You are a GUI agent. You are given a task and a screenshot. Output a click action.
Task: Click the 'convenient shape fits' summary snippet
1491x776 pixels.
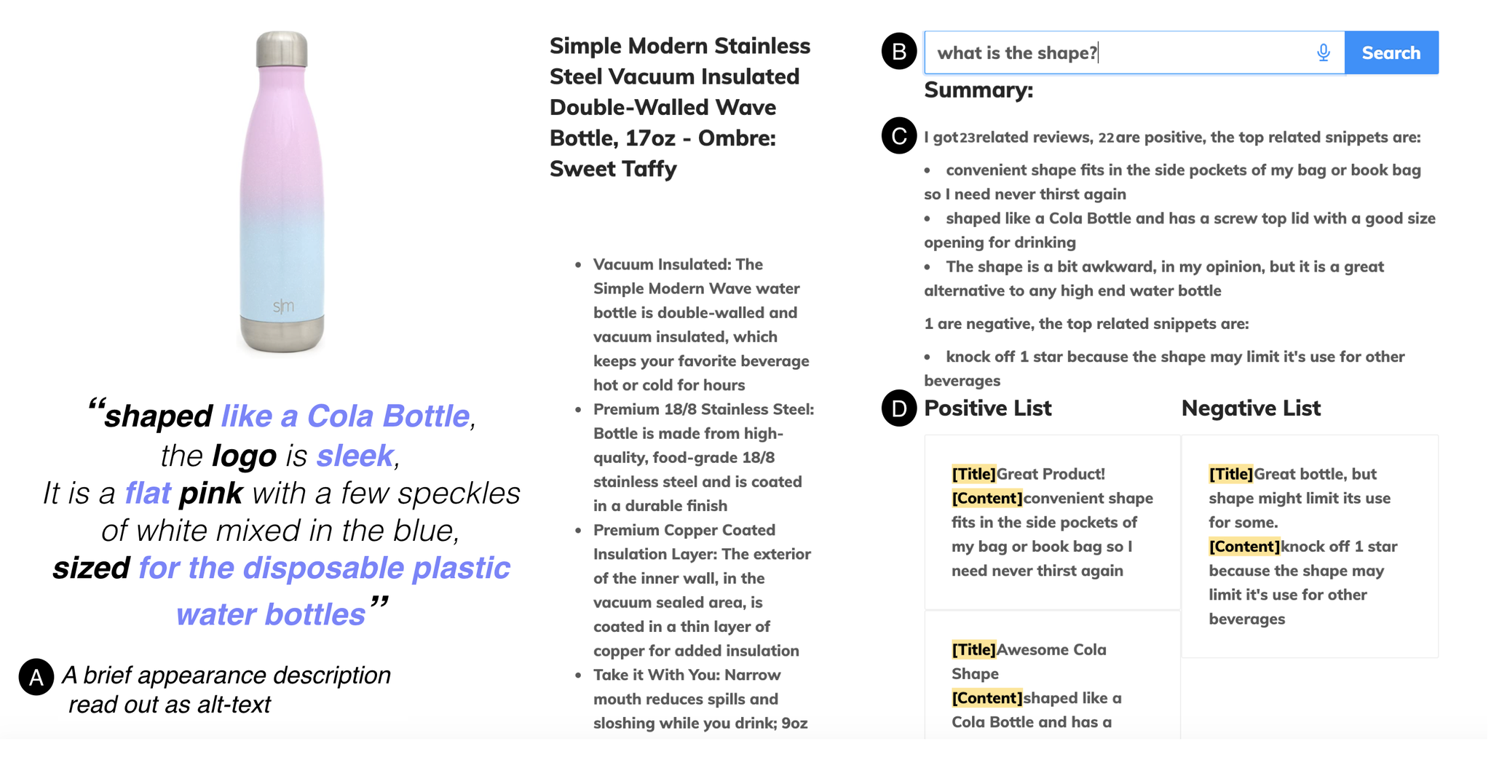[x=1172, y=182]
